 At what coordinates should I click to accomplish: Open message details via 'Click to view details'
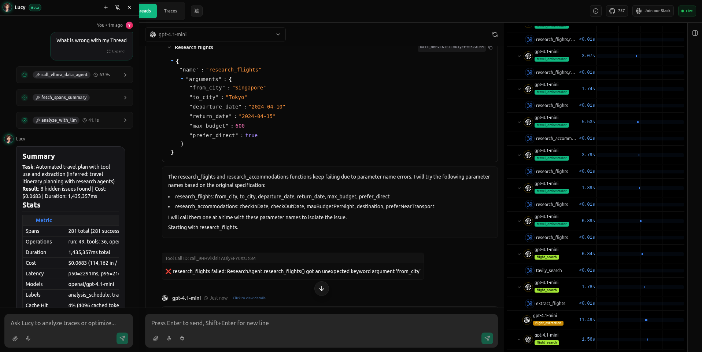[x=249, y=298]
